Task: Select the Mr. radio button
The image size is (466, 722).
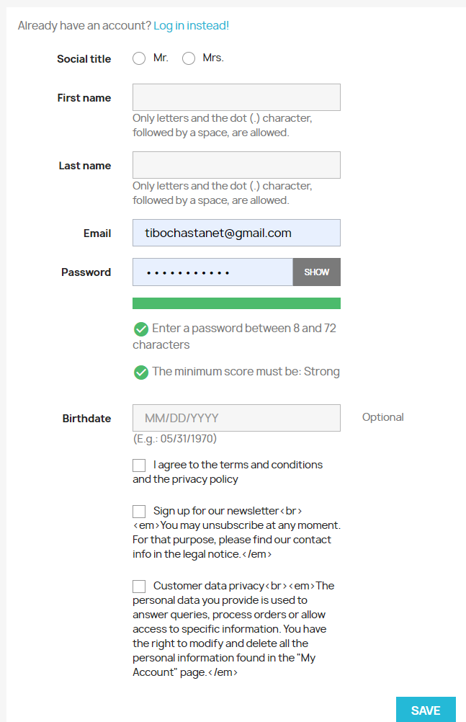Action: (x=139, y=58)
